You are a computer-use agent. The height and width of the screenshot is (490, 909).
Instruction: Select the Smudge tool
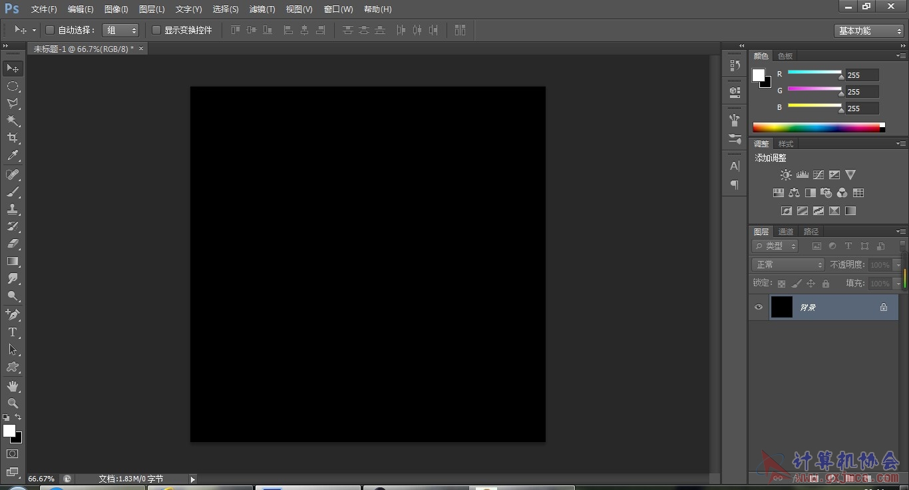tap(13, 278)
